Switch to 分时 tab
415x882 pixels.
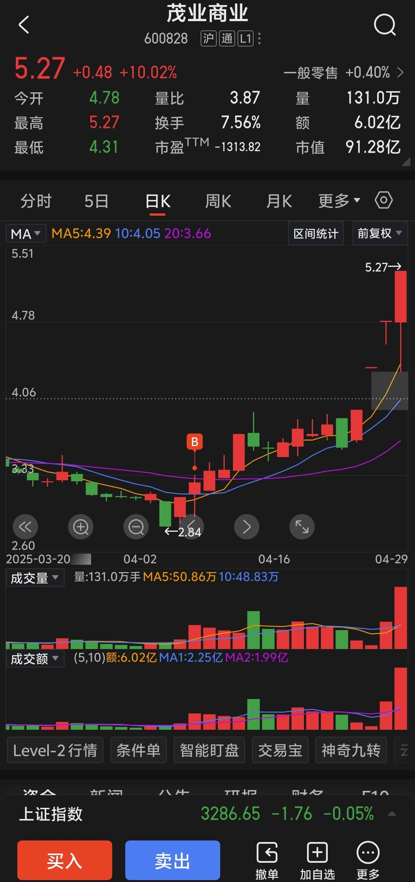tap(36, 201)
